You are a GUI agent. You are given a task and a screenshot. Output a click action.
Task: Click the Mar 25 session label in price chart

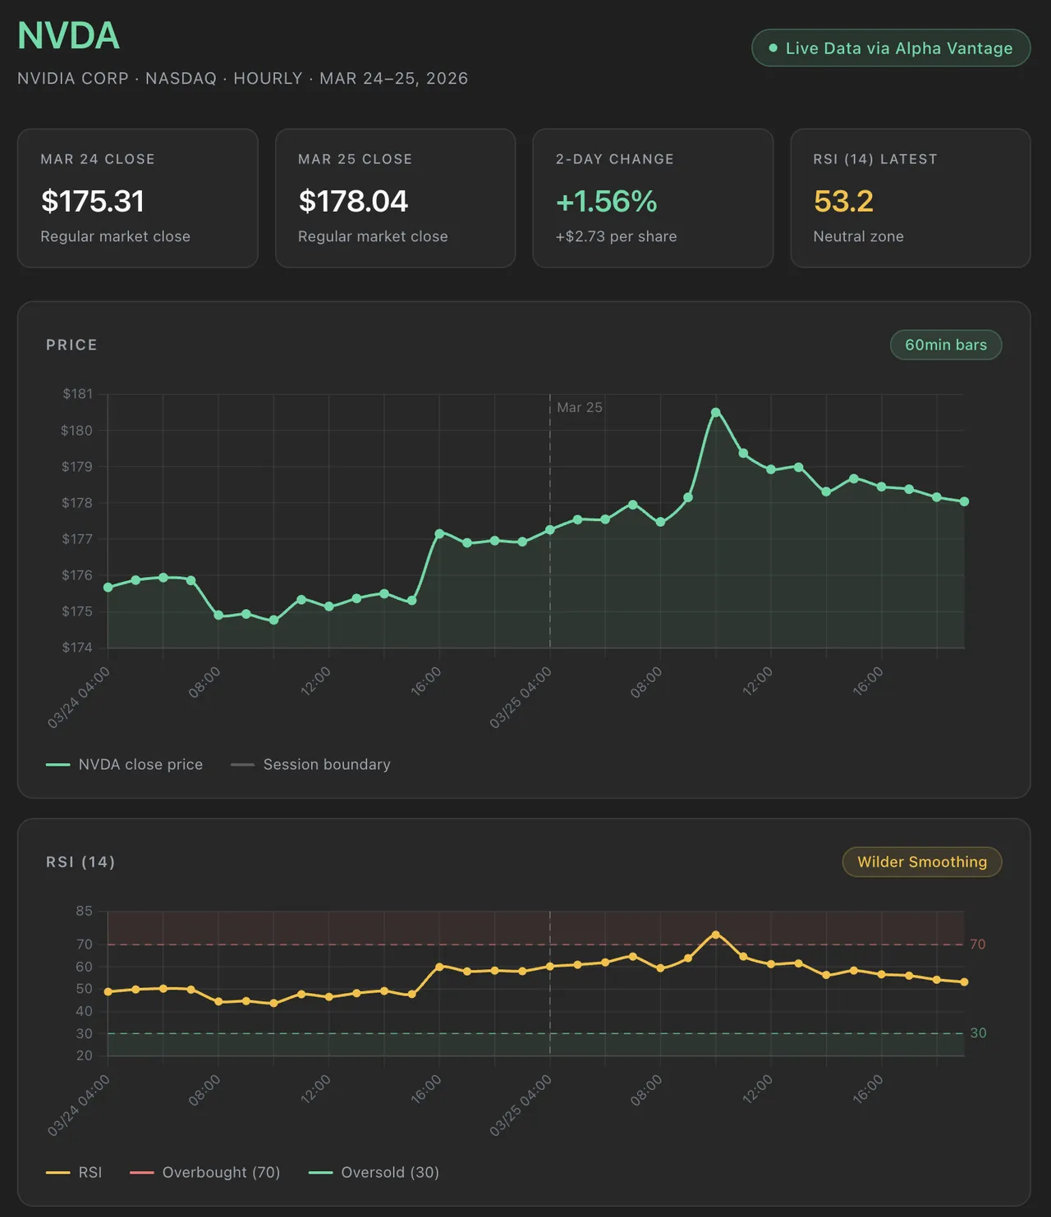(x=580, y=407)
